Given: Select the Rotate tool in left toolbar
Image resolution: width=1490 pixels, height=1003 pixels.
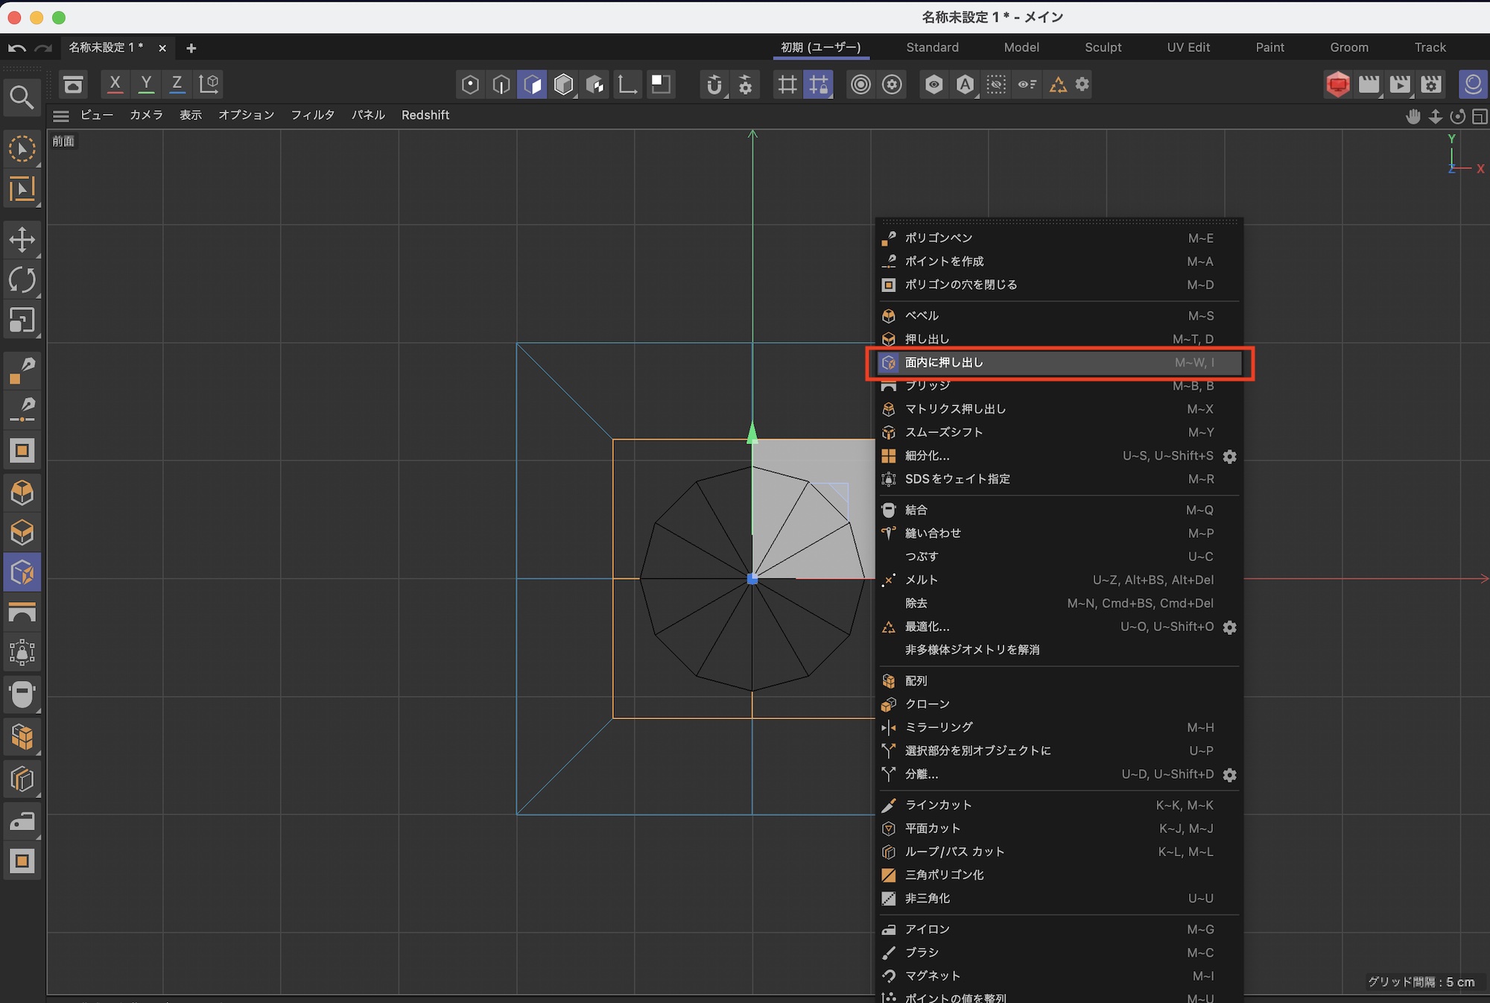Looking at the screenshot, I should 22,280.
